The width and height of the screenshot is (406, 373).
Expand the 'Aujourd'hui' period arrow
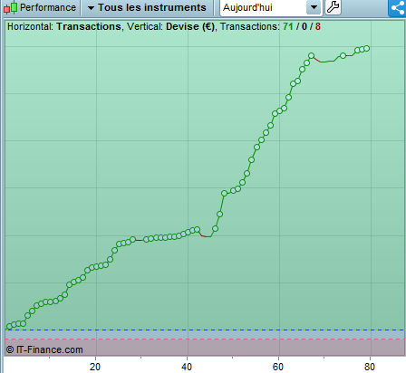click(314, 7)
